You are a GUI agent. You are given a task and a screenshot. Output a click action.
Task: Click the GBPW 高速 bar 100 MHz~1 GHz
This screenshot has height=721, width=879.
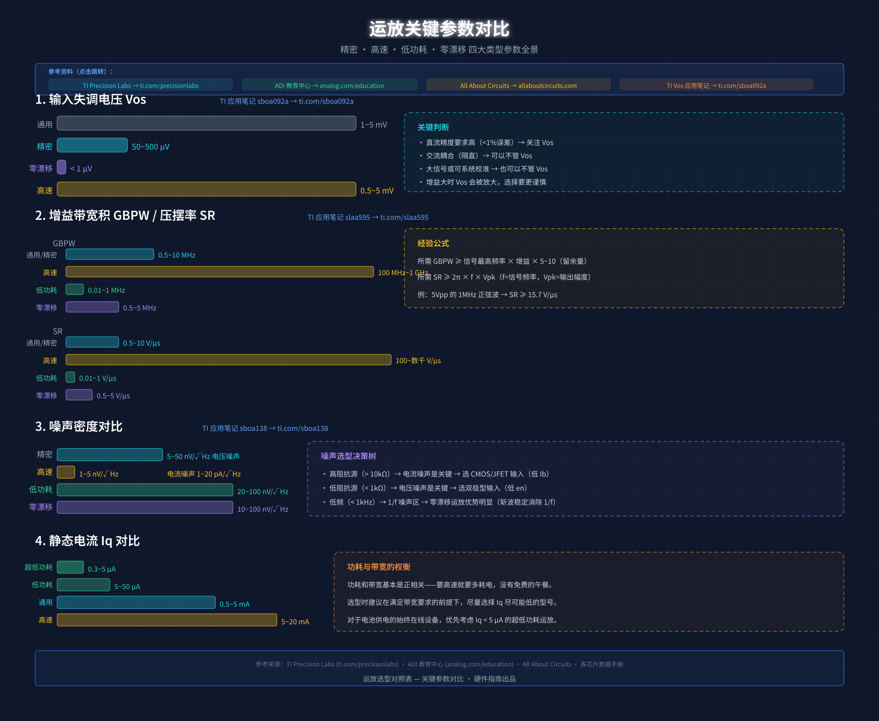tap(220, 272)
